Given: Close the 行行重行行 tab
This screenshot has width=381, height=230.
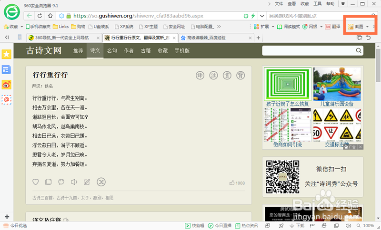Looking at the screenshot, I should click(174, 38).
